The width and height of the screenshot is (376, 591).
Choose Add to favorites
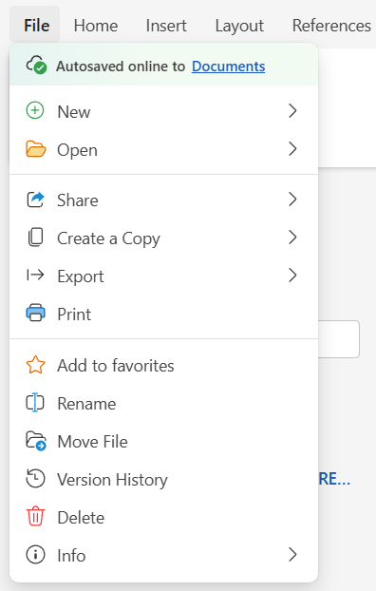(163, 365)
